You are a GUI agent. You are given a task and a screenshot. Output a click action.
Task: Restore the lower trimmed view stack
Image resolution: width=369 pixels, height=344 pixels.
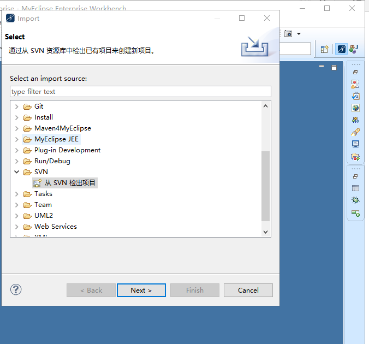[355, 176]
